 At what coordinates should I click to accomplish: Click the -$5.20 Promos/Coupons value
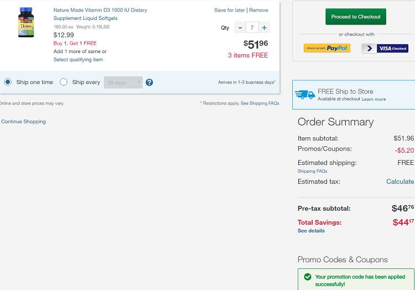point(404,151)
